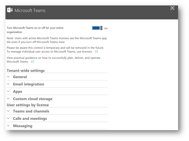Viewport: 189px width, 141px height.
Task: Open the Apps settings heading
Action: 18,91
